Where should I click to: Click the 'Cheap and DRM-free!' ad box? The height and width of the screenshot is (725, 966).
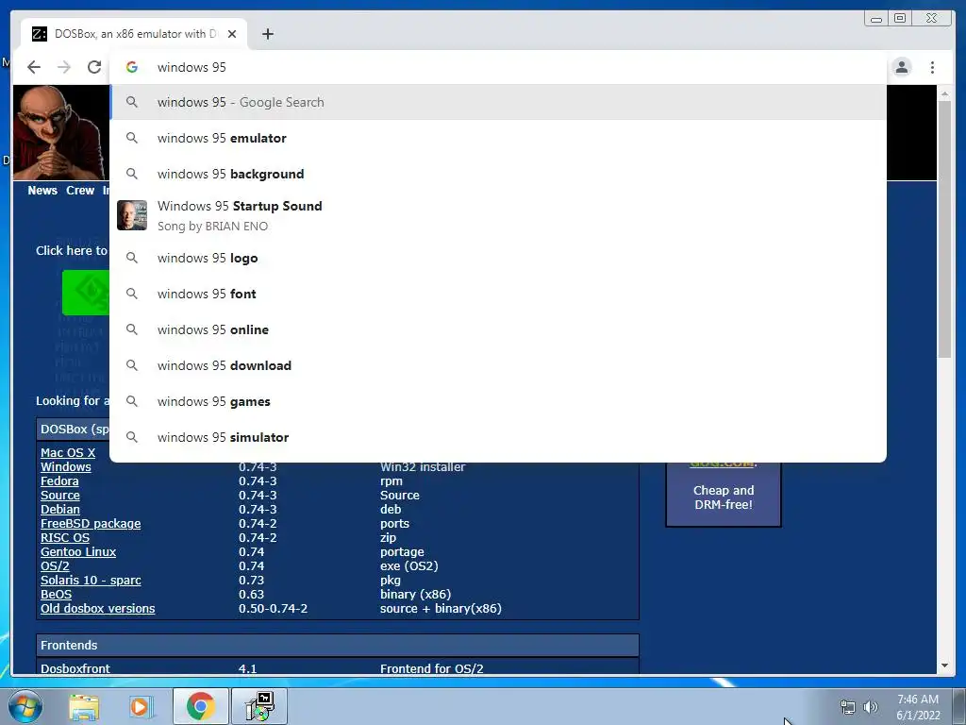724,497
